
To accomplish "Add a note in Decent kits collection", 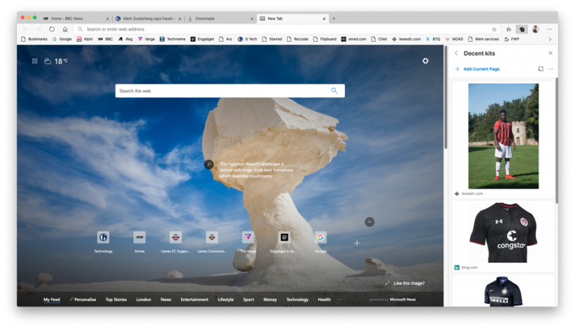I will [x=541, y=69].
